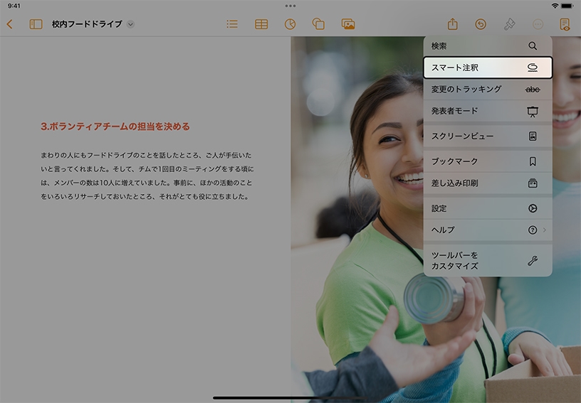
Task: Enable 発表者モード
Action: pyautogui.click(x=487, y=111)
